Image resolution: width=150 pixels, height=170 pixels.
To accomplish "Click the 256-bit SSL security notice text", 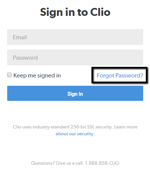I will click(x=62, y=127).
